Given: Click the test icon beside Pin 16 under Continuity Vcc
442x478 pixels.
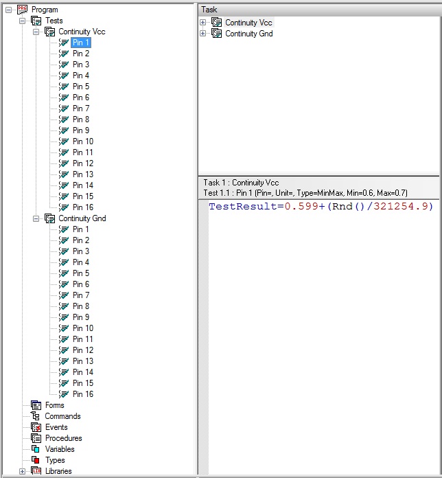Looking at the screenshot, I should (x=64, y=207).
